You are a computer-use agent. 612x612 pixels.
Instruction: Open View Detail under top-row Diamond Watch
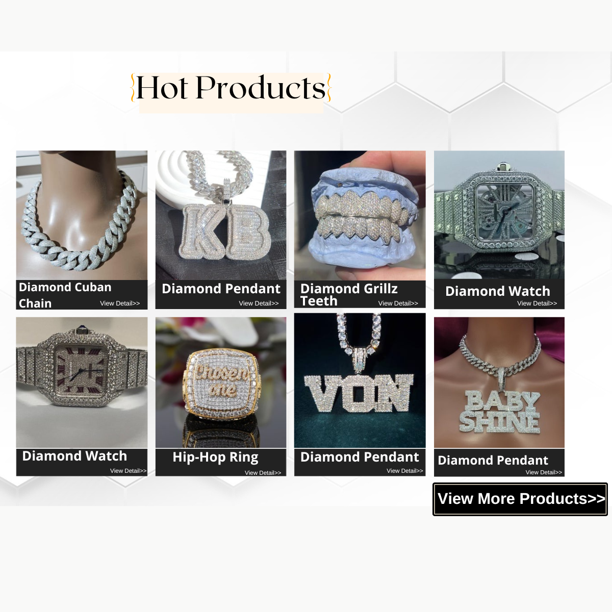click(x=537, y=303)
